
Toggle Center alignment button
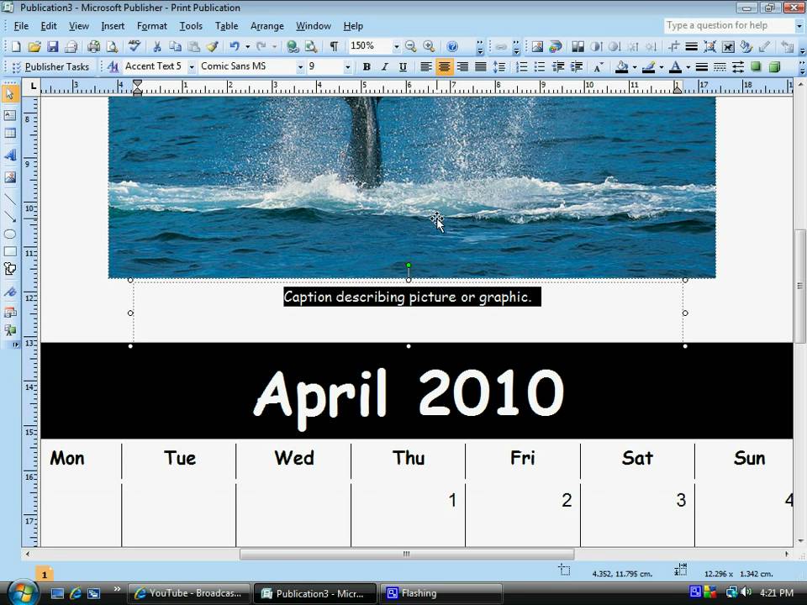[444, 67]
